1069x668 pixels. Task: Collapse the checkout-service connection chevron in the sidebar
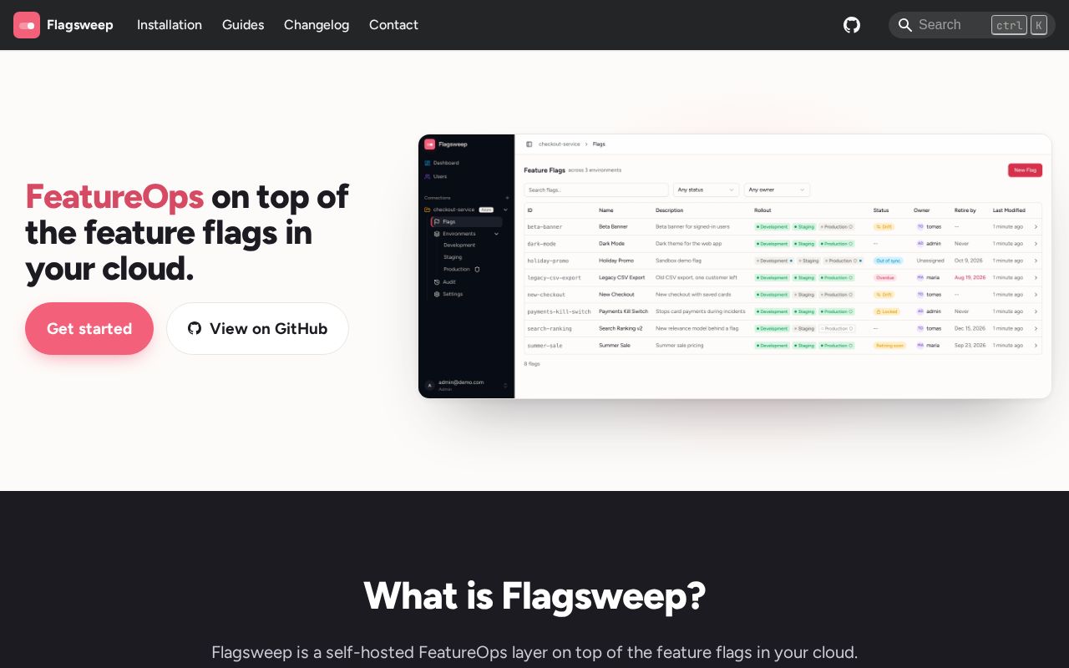505,210
